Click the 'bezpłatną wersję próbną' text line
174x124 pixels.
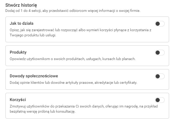(x=42, y=112)
